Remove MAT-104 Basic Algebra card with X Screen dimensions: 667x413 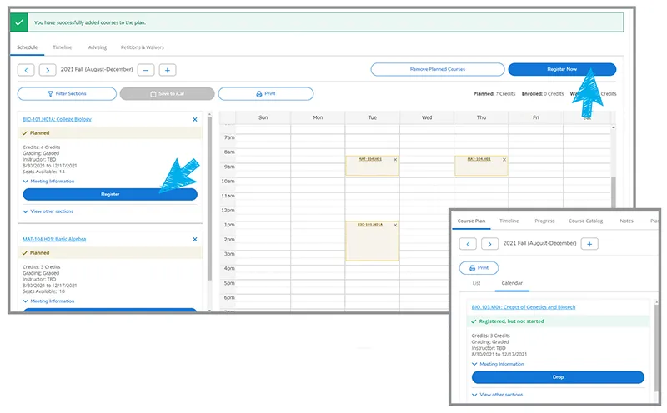195,240
